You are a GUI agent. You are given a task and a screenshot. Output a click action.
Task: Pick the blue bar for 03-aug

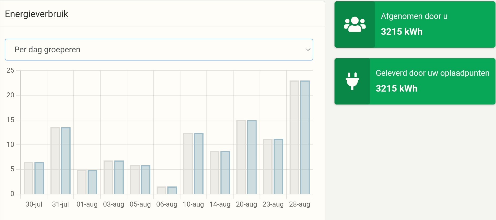119,177
